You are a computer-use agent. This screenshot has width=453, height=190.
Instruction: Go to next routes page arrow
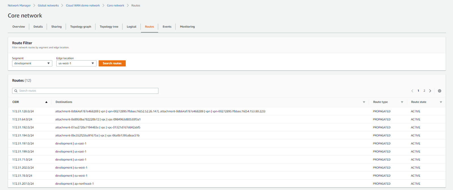pyautogui.click(x=430, y=91)
